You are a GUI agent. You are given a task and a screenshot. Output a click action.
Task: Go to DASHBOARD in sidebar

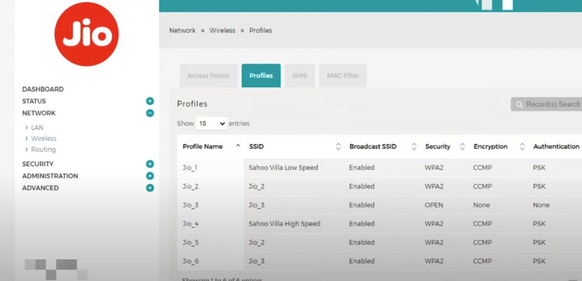click(x=43, y=89)
